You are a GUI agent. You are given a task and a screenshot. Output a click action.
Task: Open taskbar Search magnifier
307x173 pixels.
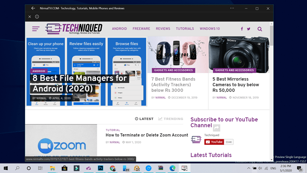click(x=17, y=168)
